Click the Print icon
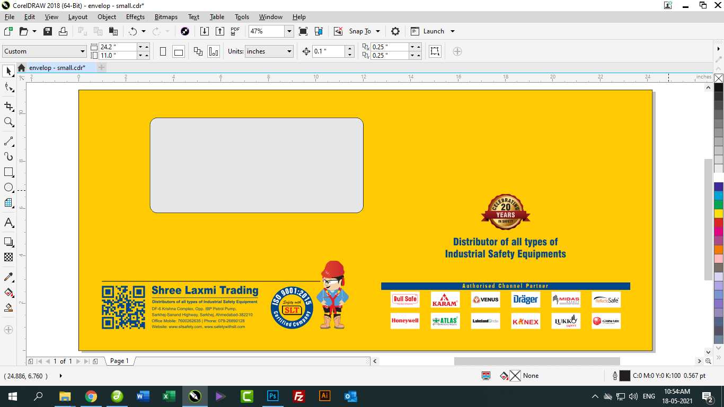The height and width of the screenshot is (407, 724). pyautogui.click(x=63, y=31)
